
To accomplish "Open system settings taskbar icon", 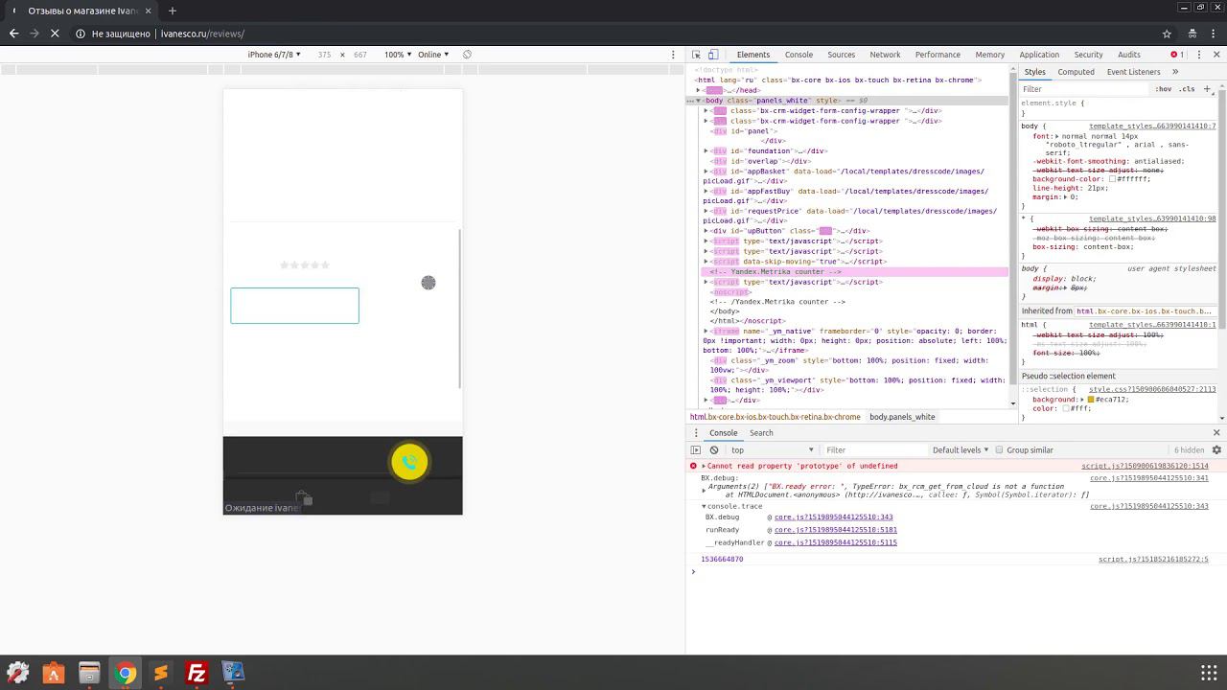I will point(17,673).
